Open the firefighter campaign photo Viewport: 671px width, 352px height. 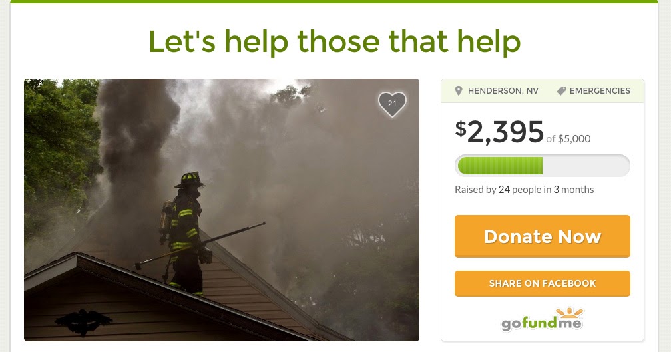click(221, 210)
